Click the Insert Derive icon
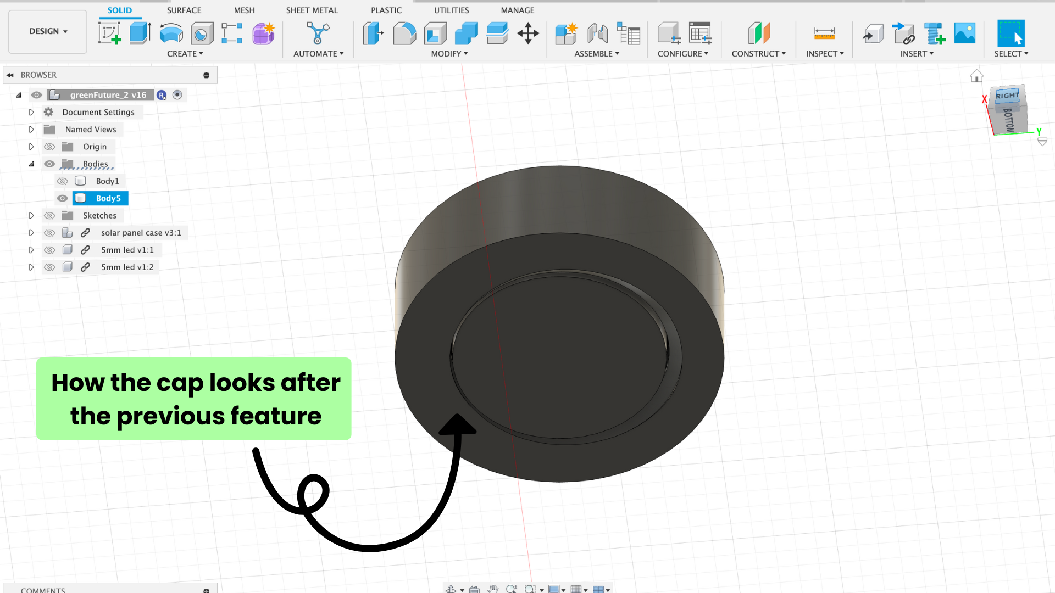This screenshot has width=1055, height=593. click(x=873, y=34)
